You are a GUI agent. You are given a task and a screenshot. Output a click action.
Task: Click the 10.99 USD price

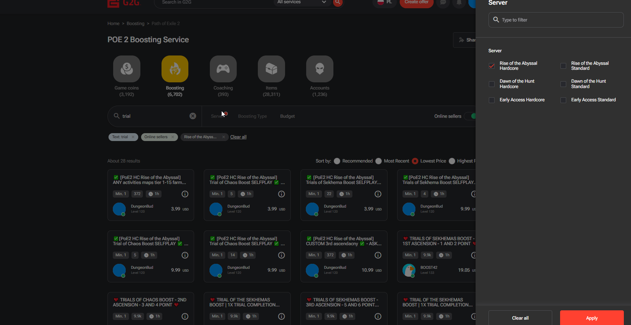click(371, 270)
